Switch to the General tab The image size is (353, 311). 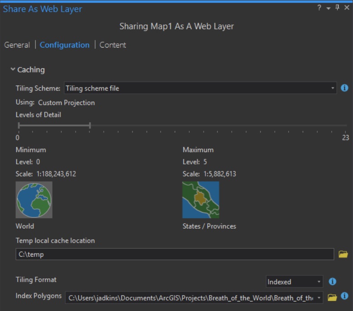[x=17, y=45]
